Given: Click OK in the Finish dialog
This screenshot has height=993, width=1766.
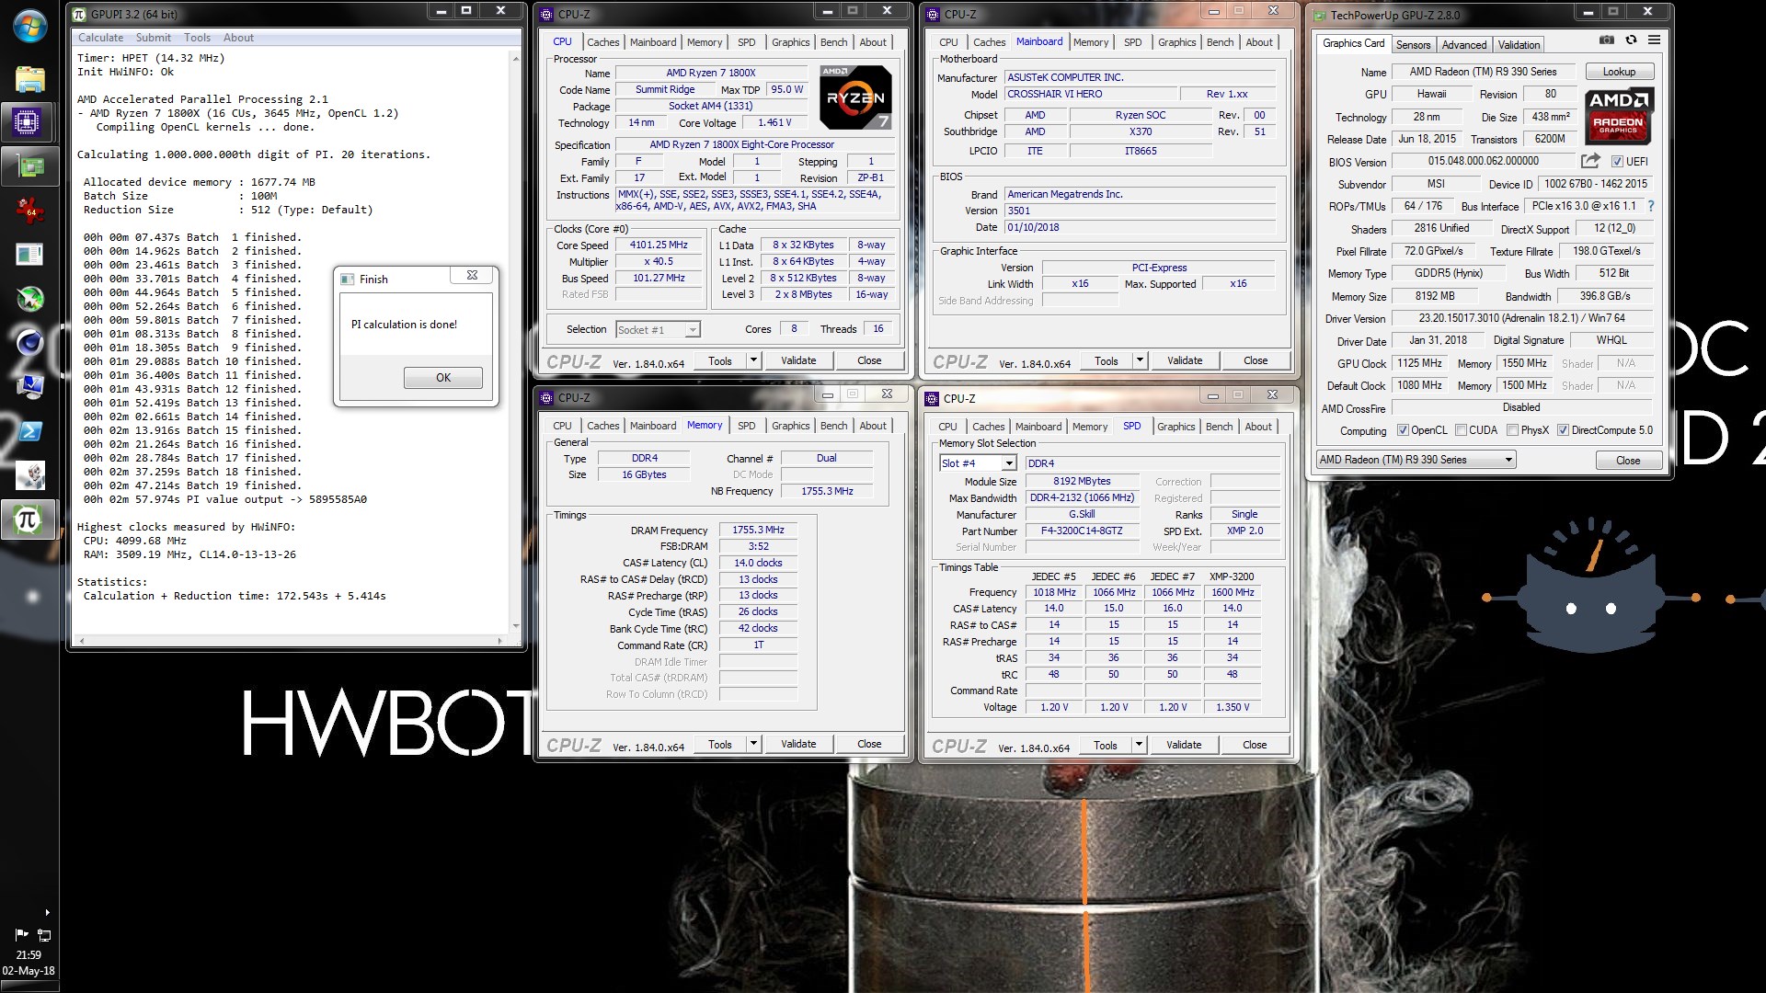Looking at the screenshot, I should point(443,378).
